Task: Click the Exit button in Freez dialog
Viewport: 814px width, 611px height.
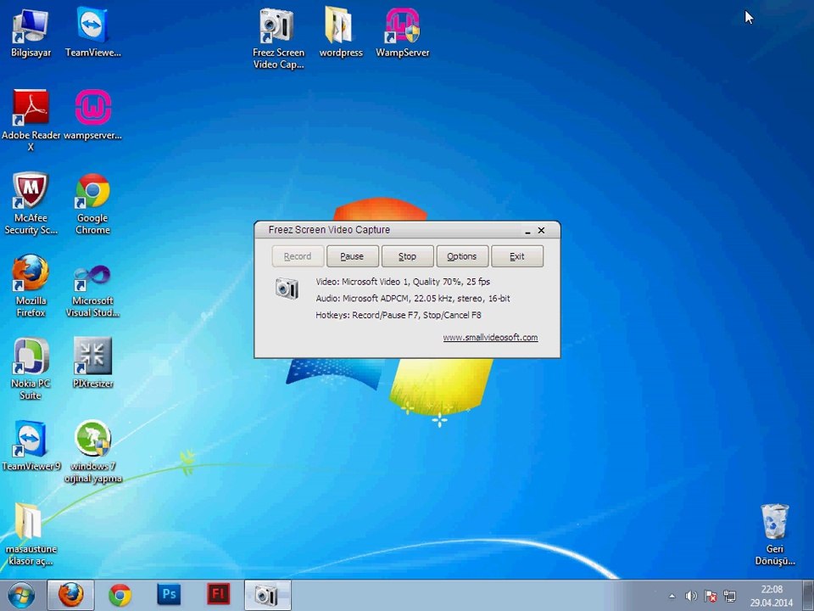Action: click(517, 256)
